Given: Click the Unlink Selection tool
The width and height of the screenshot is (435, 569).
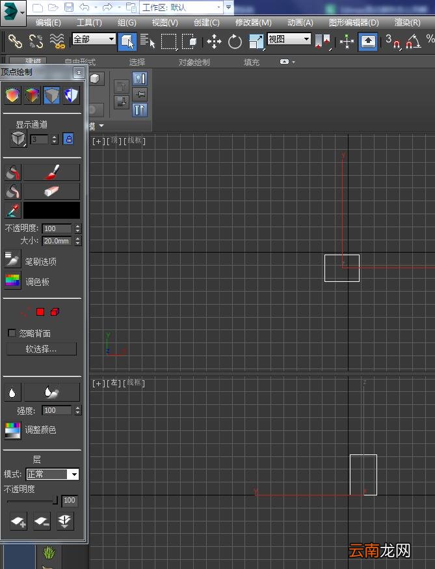Looking at the screenshot, I should click(x=36, y=41).
